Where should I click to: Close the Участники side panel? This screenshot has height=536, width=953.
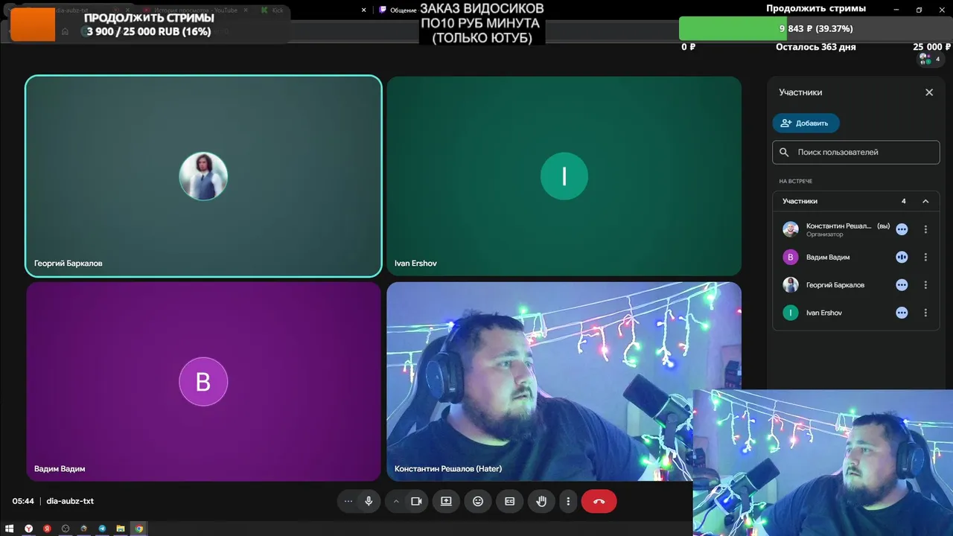929,92
